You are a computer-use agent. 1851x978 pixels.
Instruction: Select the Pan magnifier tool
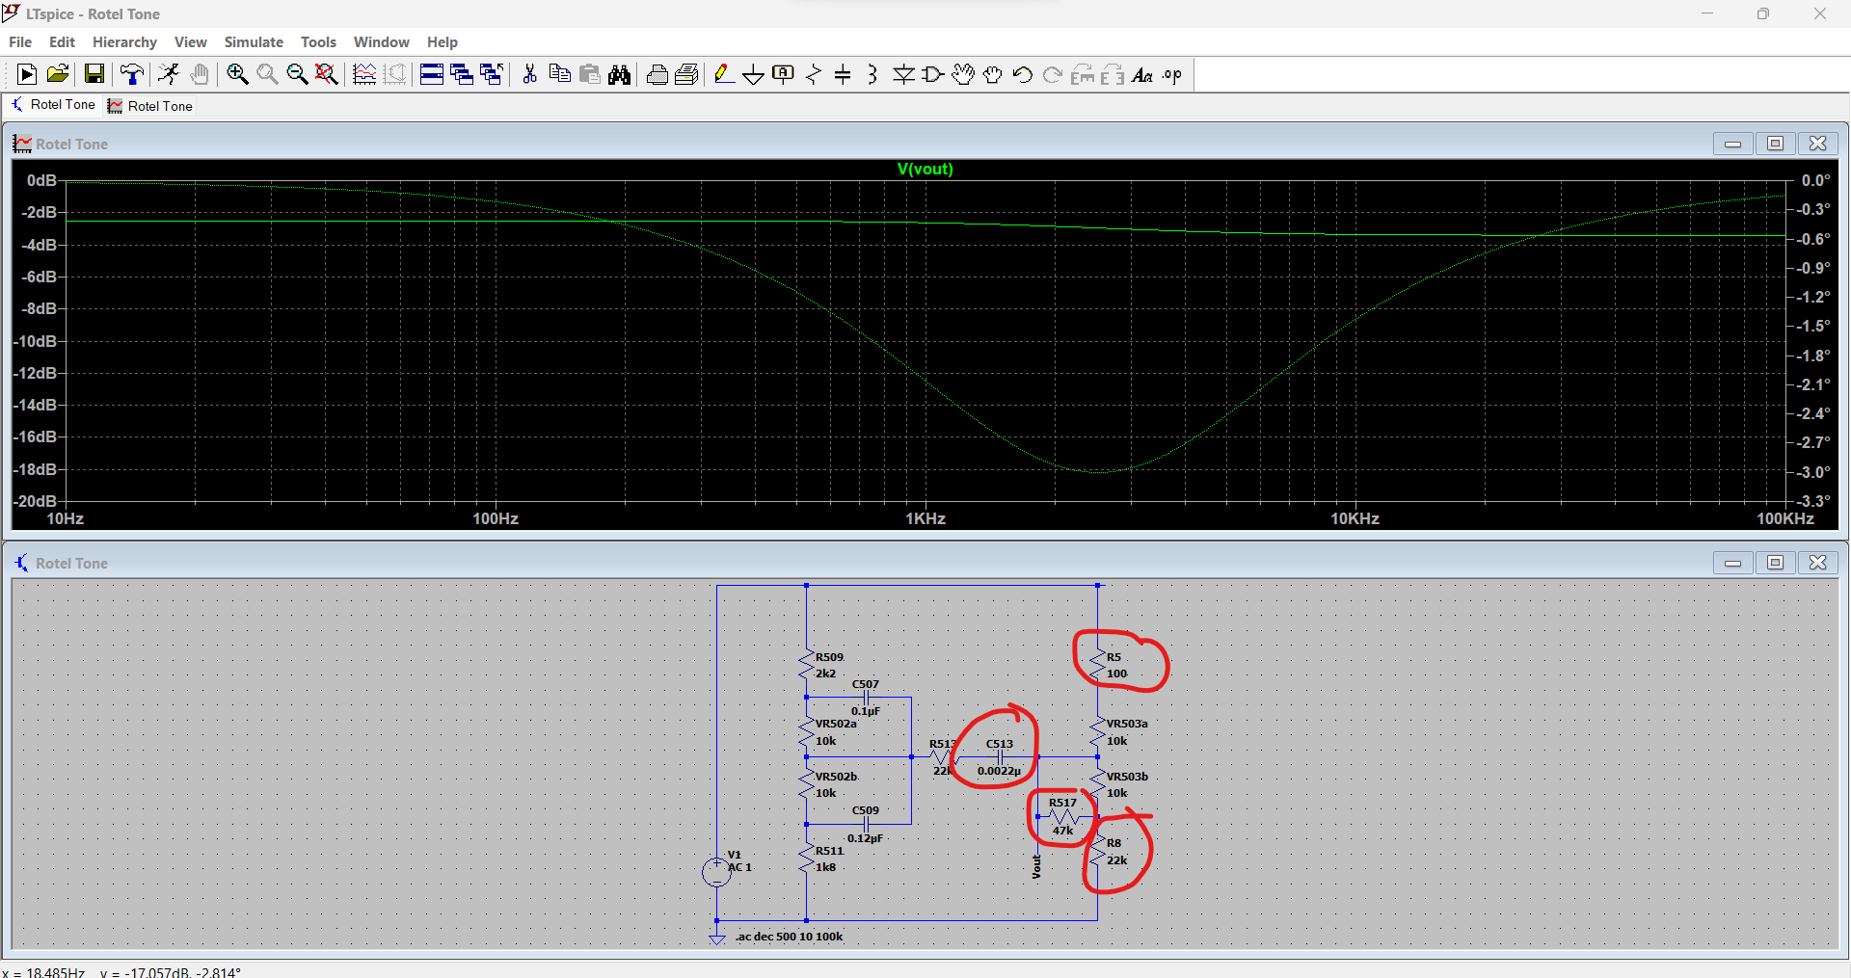tap(267, 74)
